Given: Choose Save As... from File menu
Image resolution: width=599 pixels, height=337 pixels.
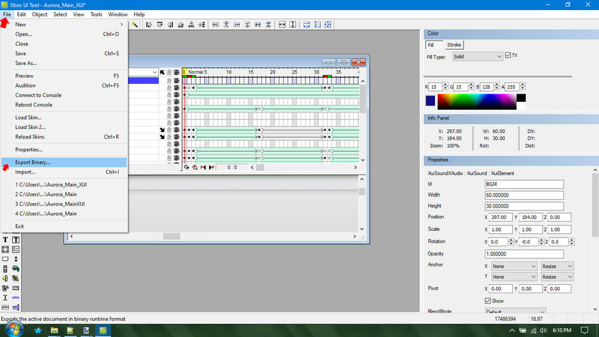Looking at the screenshot, I should [64, 63].
